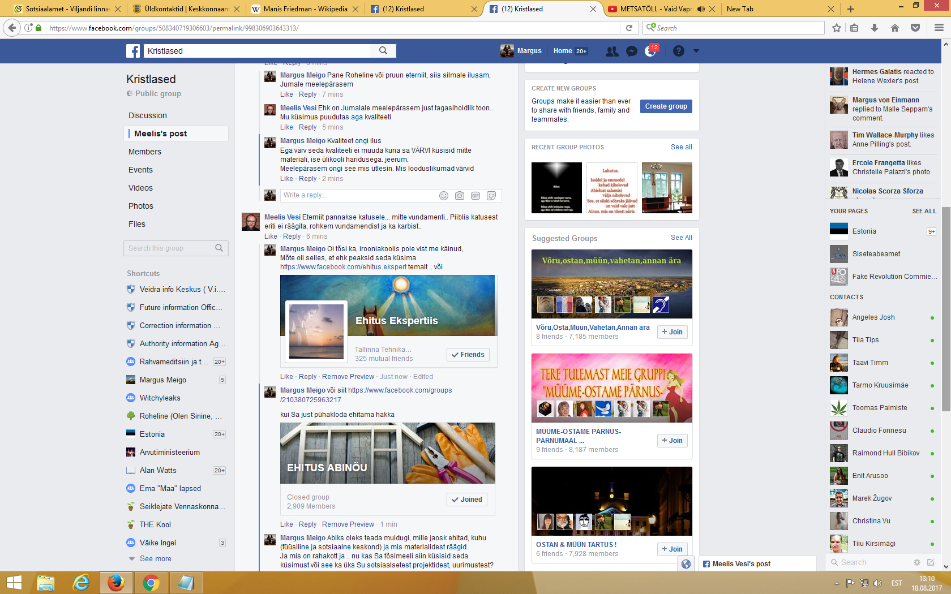Join the Võru,Osta,Müün,Vahetan,Annan ära group
Image resolution: width=951 pixels, height=594 pixels.
(672, 332)
